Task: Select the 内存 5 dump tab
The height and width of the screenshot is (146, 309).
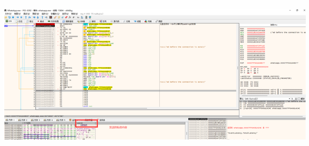Action: (61, 120)
